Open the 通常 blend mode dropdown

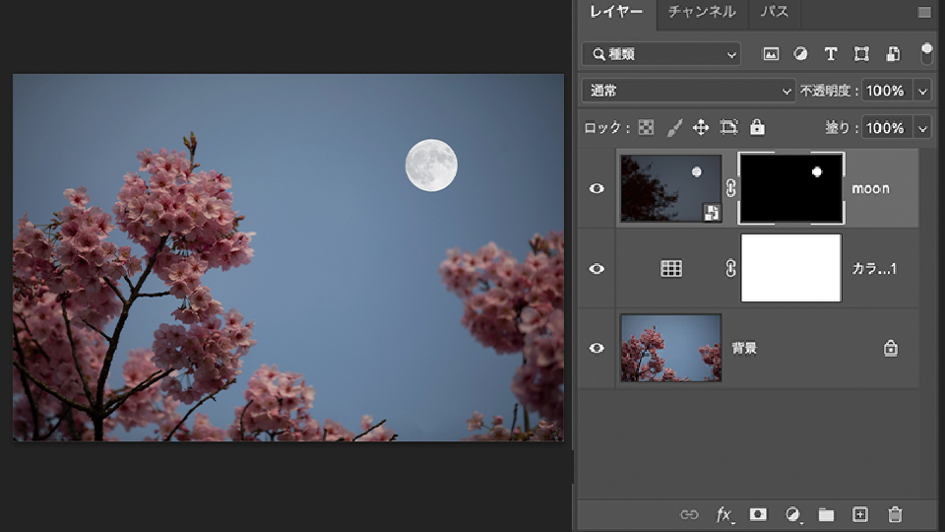688,91
